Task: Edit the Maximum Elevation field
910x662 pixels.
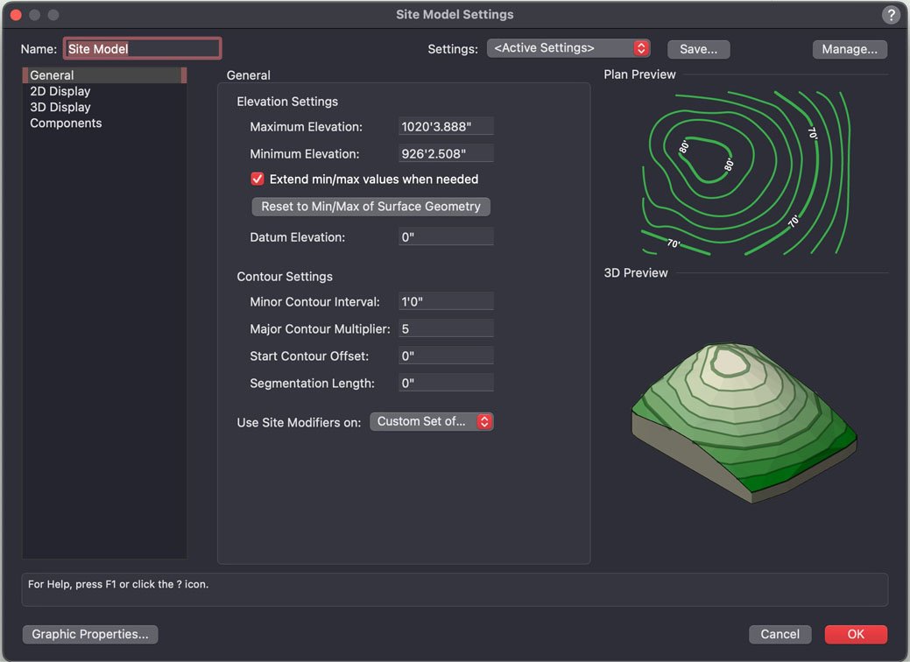Action: coord(446,127)
